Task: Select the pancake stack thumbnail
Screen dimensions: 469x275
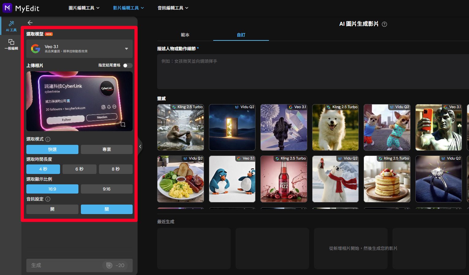Action: [x=387, y=179]
